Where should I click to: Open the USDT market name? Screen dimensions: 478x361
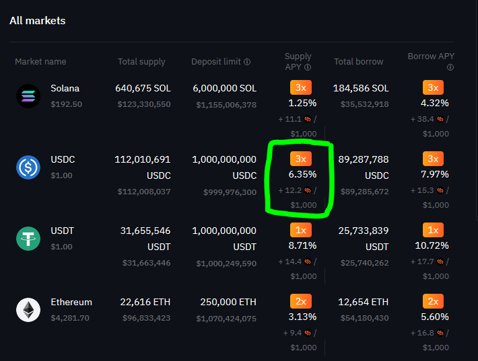point(62,231)
